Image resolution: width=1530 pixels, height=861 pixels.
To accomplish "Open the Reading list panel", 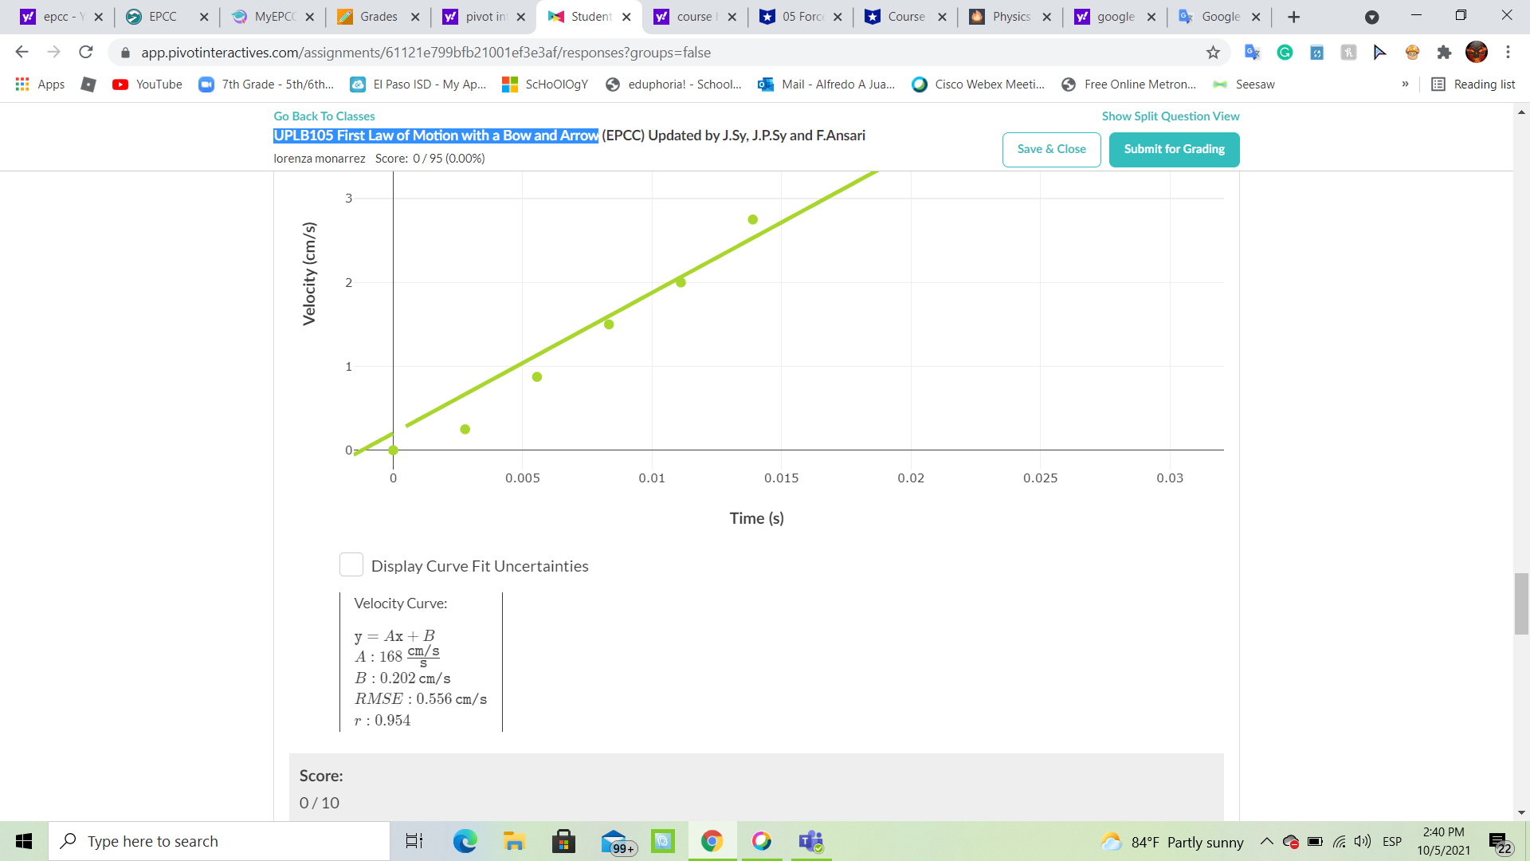I will point(1473,85).
